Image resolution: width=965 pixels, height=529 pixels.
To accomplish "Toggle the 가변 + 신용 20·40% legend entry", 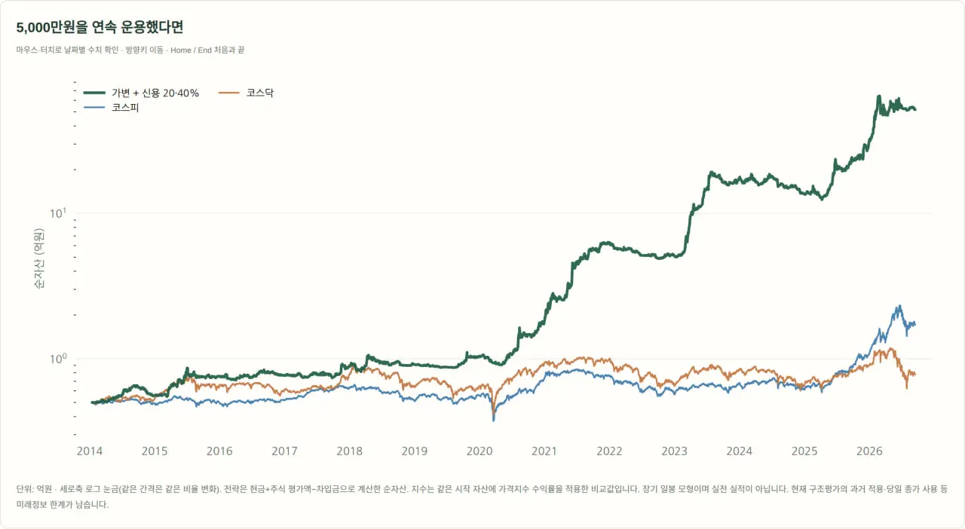I will click(x=141, y=93).
